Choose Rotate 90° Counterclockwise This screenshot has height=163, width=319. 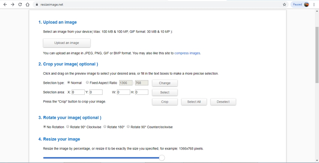pyautogui.click(x=128, y=127)
